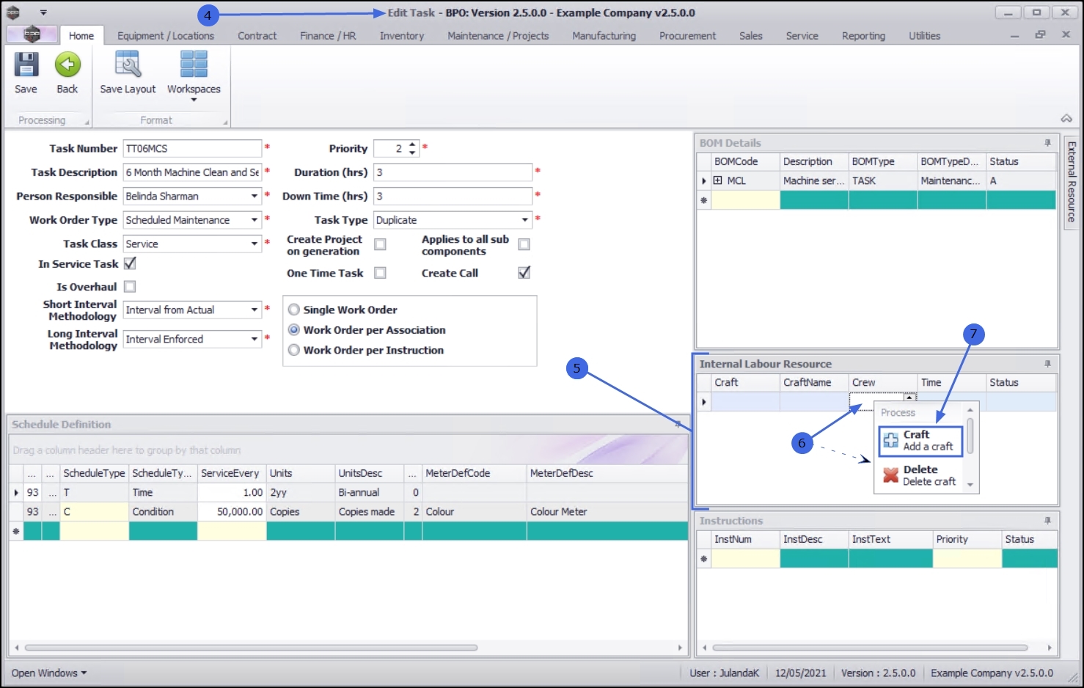Go to the Finance / HR tab
Viewport: 1084px width, 688px height.
(328, 35)
